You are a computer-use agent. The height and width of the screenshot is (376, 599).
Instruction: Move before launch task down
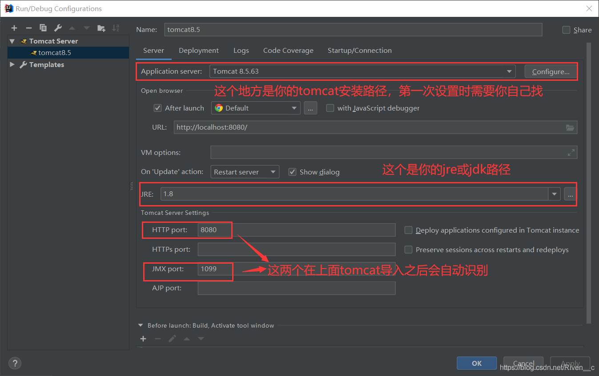pos(201,339)
